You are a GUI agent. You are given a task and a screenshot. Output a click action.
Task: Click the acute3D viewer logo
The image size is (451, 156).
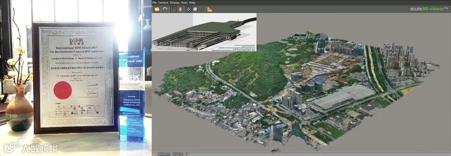[428, 9]
